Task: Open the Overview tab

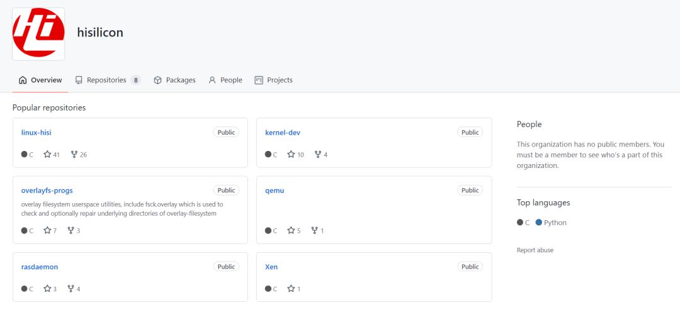Action: pos(40,80)
